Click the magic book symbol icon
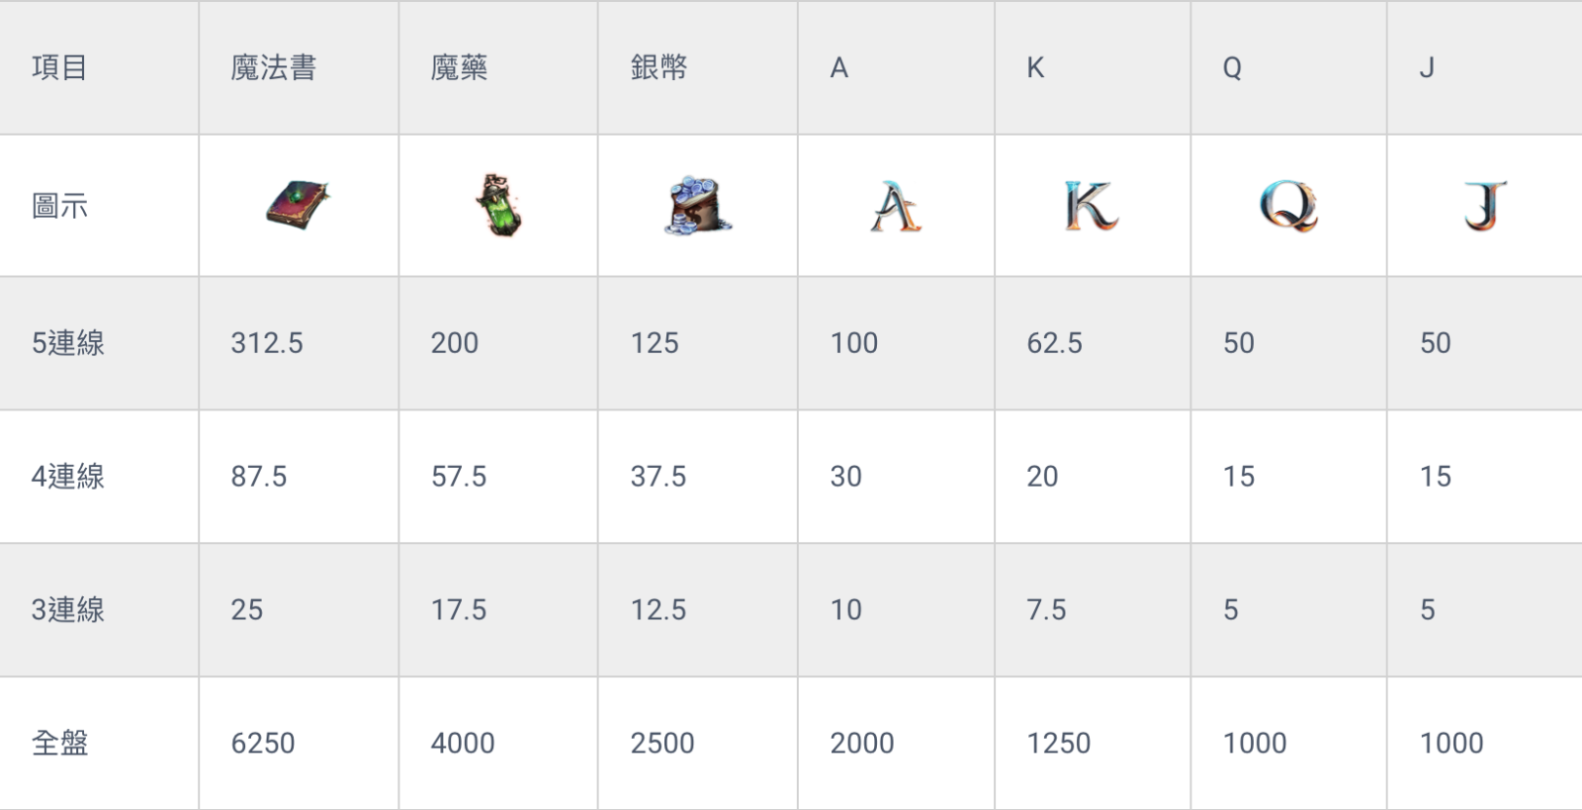Screen dimensions: 1582x810 [298, 206]
